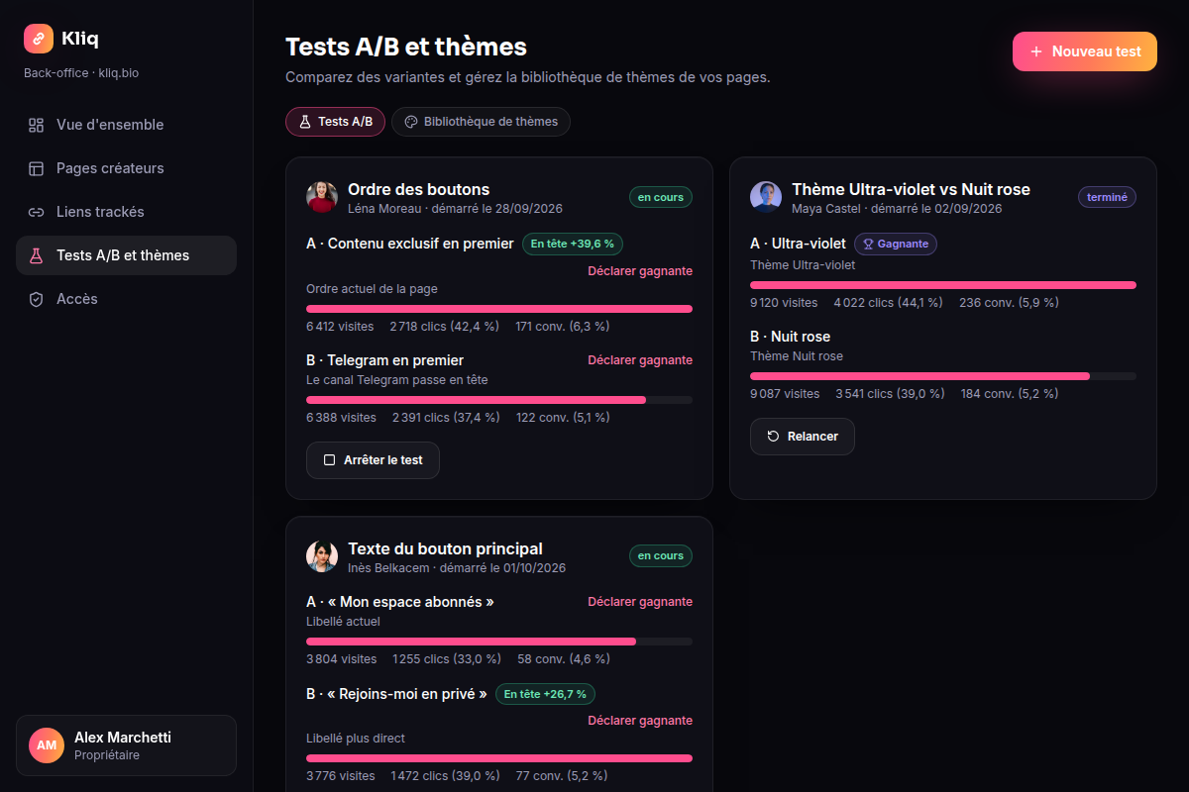
Task: Click stop square icon in Arrêter le test
Action: [x=329, y=460]
